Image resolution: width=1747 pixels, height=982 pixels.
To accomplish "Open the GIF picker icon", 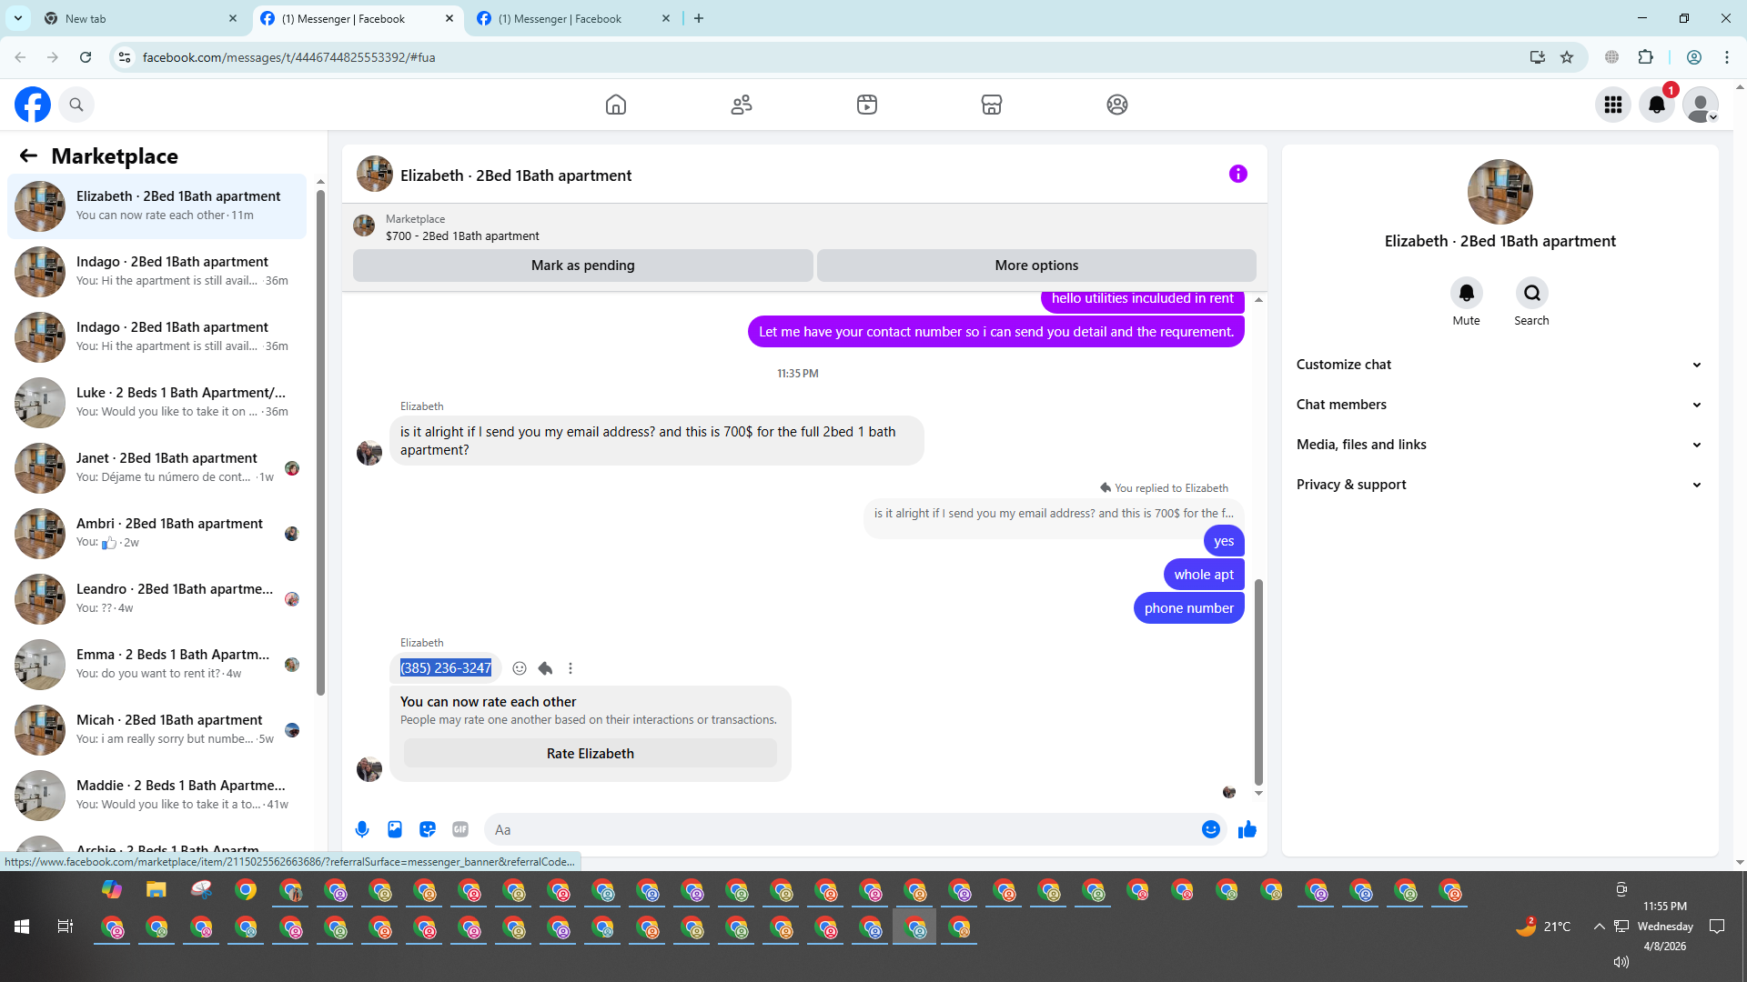I will [460, 829].
